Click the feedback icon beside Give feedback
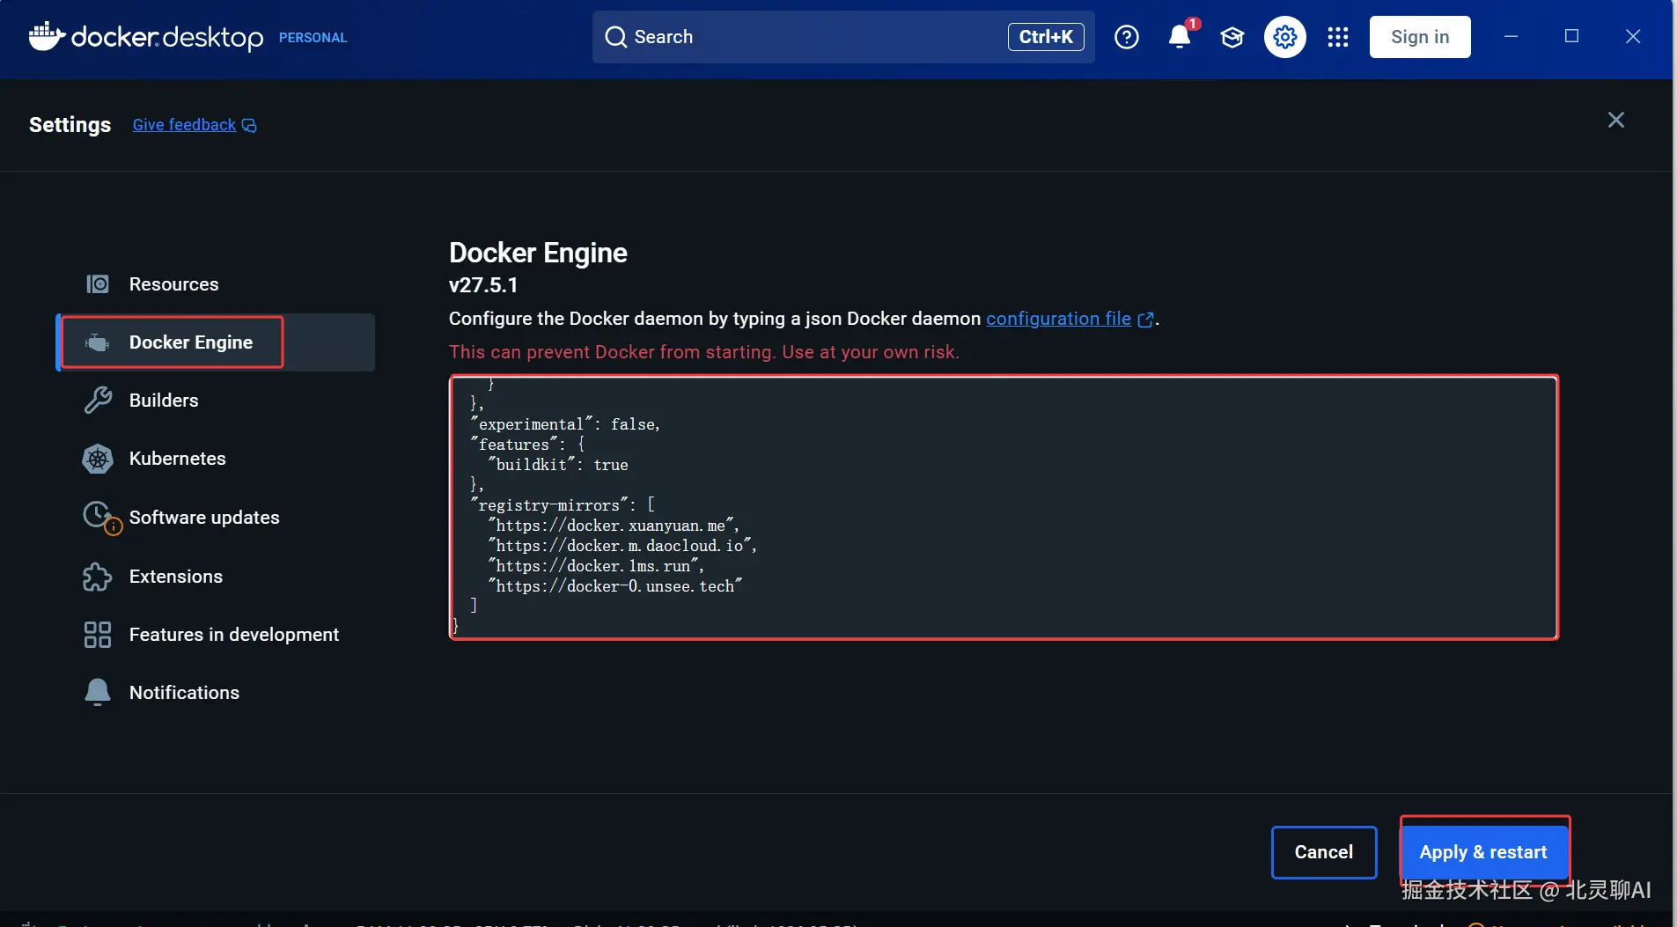The height and width of the screenshot is (927, 1677). point(249,126)
